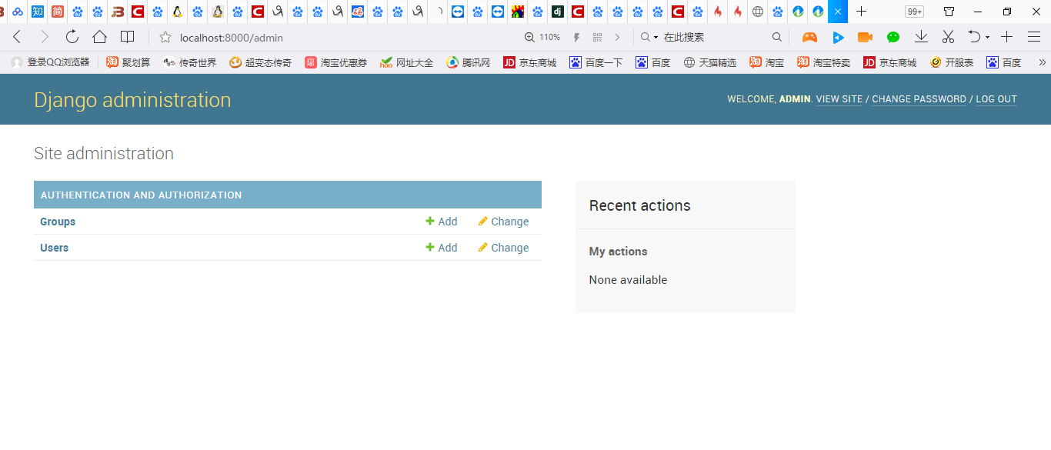Open the shirt-shaped skin icon in the title bar
This screenshot has width=1051, height=450.
(x=949, y=12)
